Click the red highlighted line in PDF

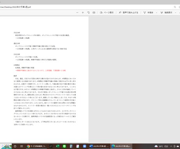[x=40, y=71]
